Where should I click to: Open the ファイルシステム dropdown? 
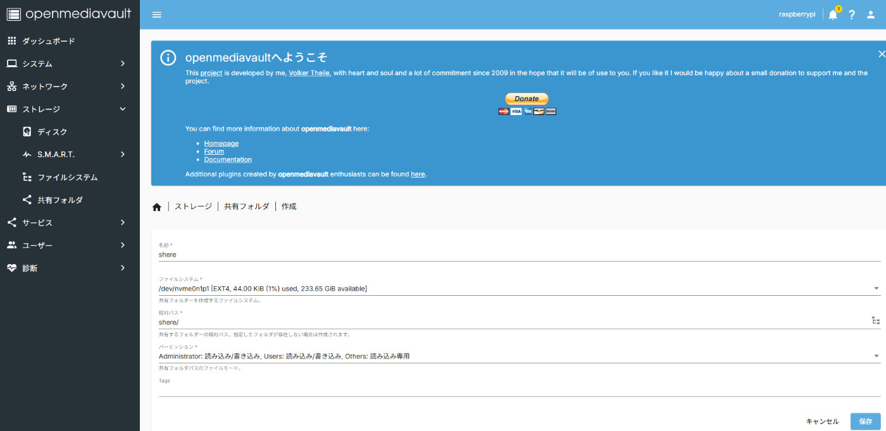pyautogui.click(x=519, y=288)
